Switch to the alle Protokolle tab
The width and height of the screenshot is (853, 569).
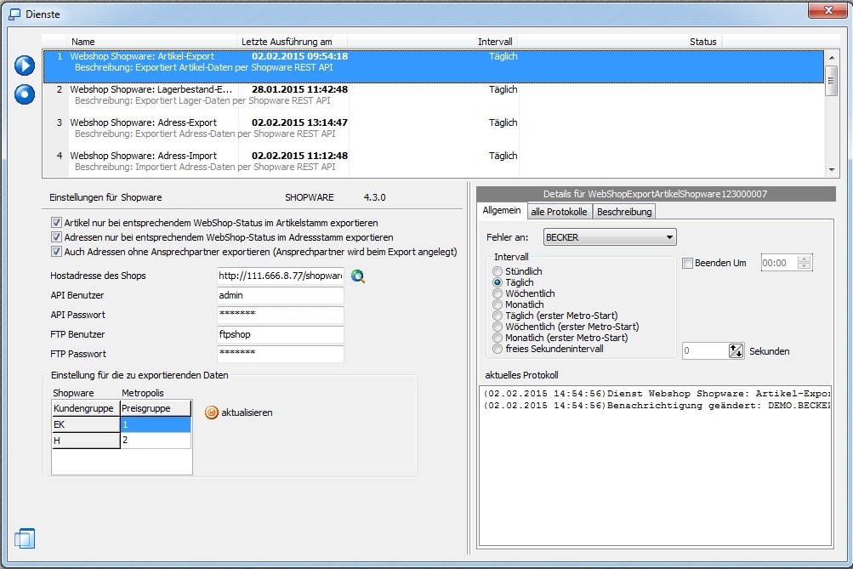click(x=559, y=211)
